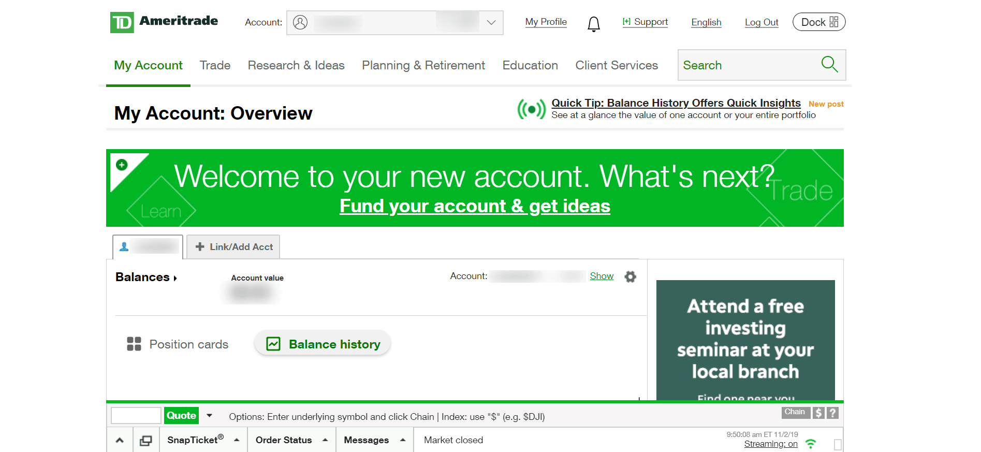
Task: Click the streaming wifi status icon
Action: click(811, 444)
